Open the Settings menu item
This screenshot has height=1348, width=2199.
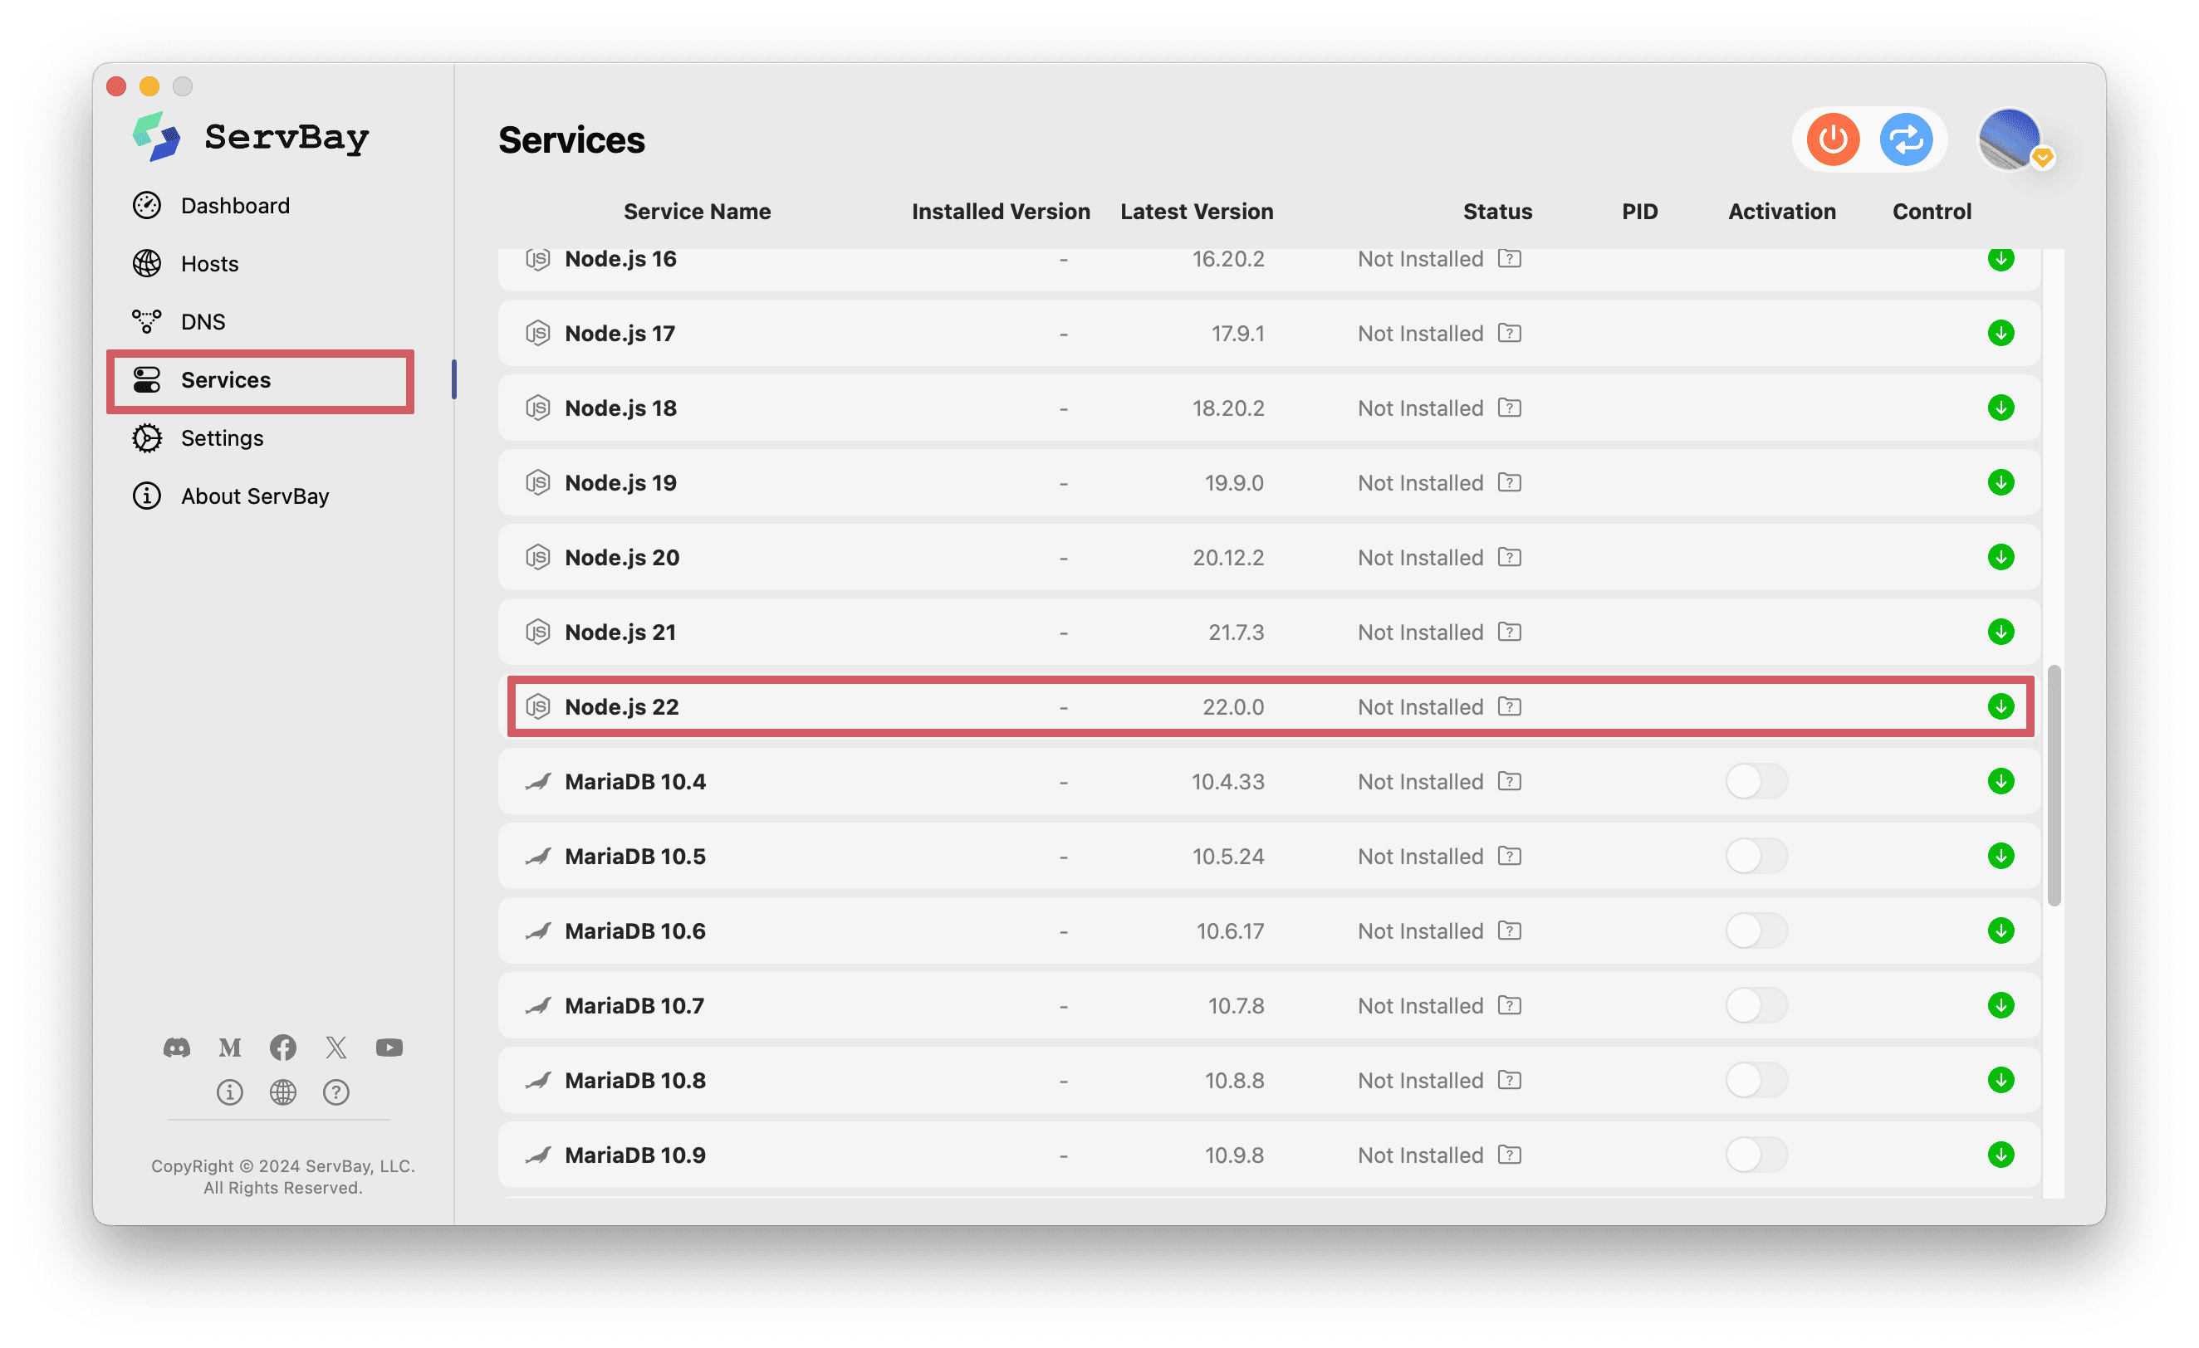(220, 437)
